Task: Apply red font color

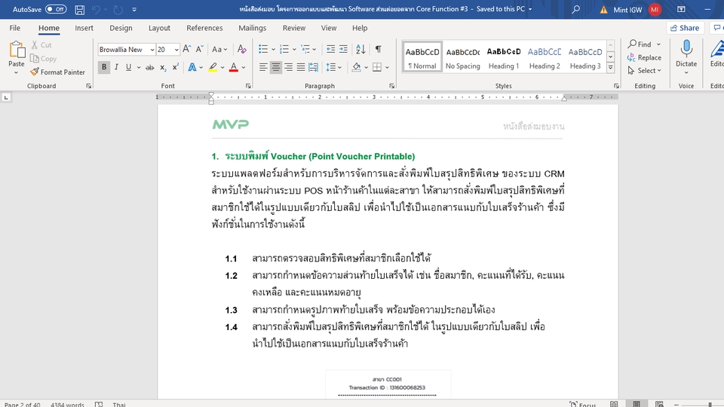Action: [x=234, y=67]
